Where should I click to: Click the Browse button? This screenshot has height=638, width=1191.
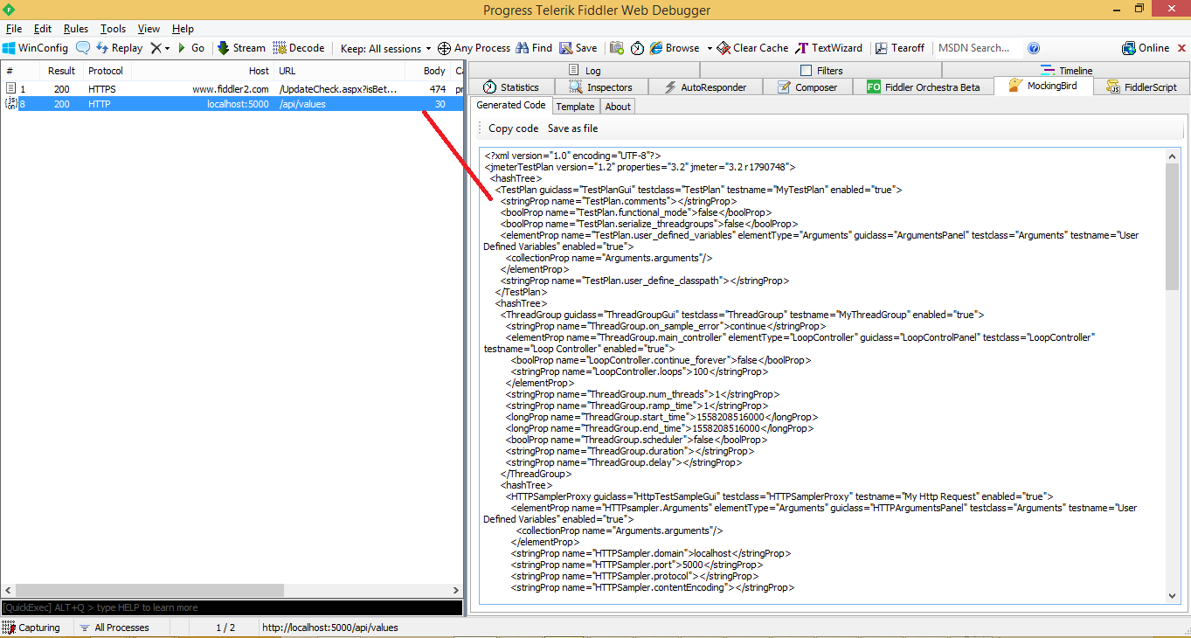675,48
